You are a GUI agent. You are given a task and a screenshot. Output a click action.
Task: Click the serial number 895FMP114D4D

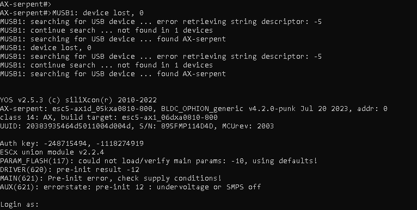187,126
